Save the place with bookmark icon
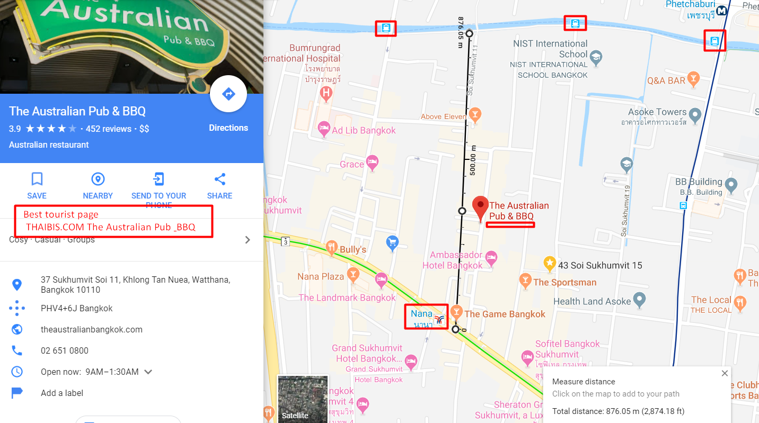Screen dimensions: 759x423 tap(37, 179)
